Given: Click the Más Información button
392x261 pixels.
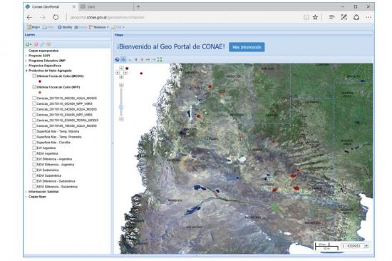Looking at the screenshot, I should pyautogui.click(x=247, y=47).
